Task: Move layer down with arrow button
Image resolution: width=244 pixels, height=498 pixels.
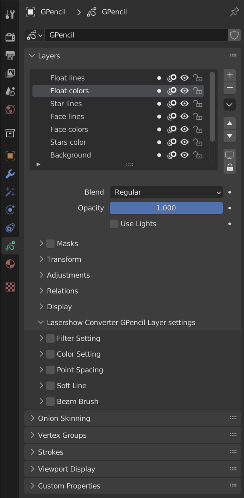Action: pos(230,136)
